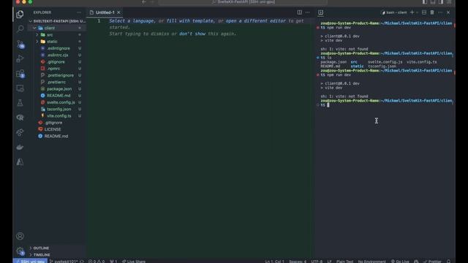Select the terminal panel tab icon
This screenshot has height=263, width=468.
point(320,12)
